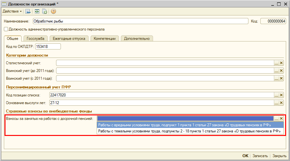290x161 pixels.
Task: Click the green refresh toolbar icon
Action: click(x=37, y=11)
